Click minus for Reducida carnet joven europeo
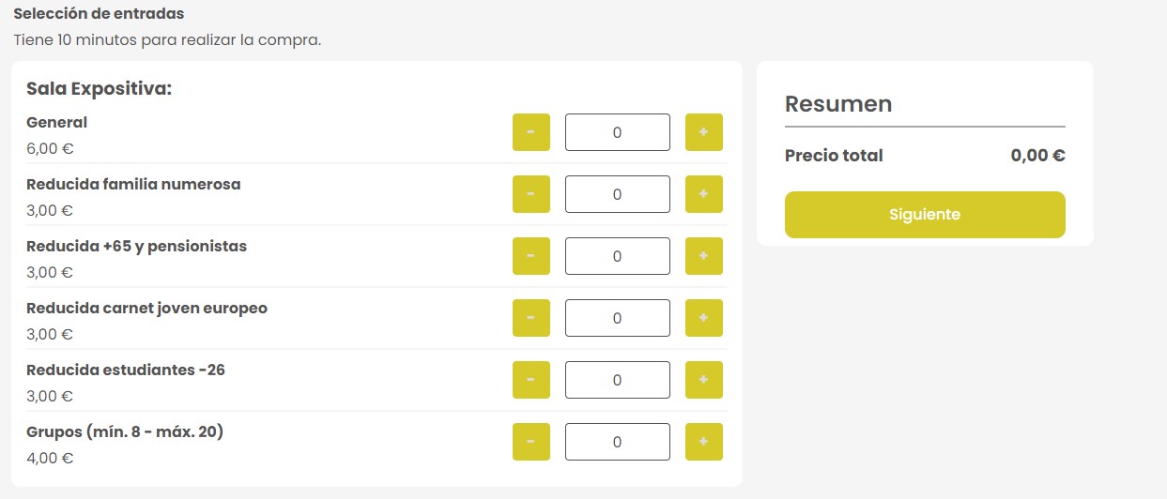 coord(531,318)
